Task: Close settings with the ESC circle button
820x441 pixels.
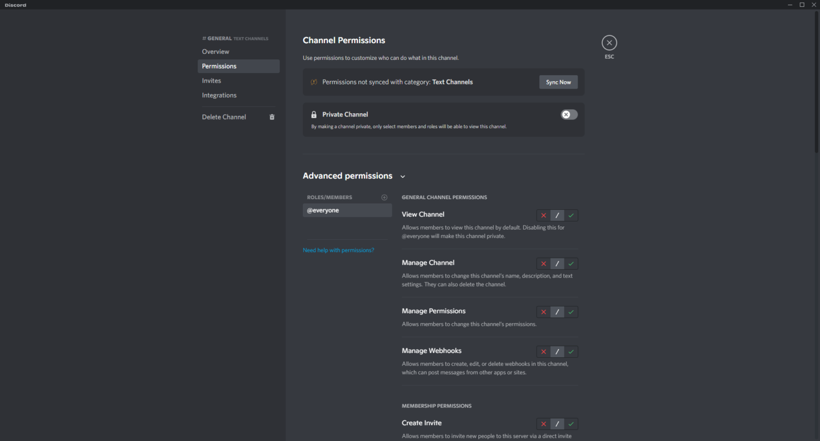Action: pos(609,43)
